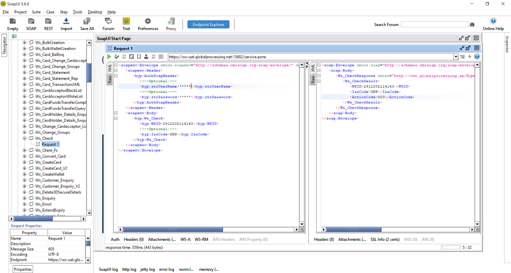Click the Search Forum input field
This screenshot has width=511, height=273.
point(435,24)
